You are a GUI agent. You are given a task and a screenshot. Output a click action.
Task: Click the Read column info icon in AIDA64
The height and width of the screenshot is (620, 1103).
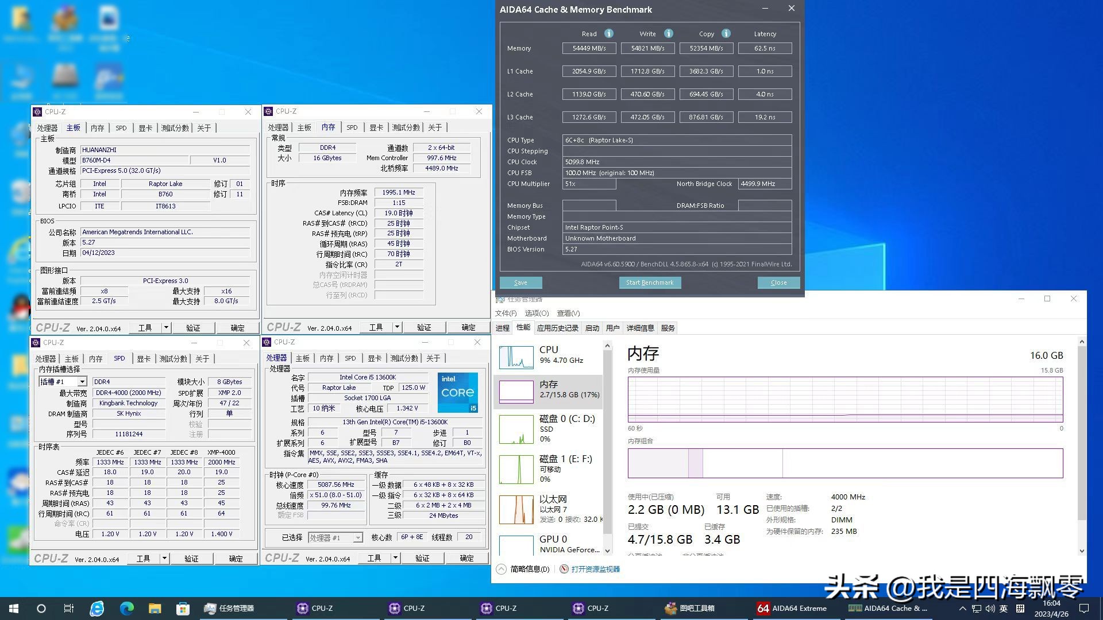[x=609, y=33]
